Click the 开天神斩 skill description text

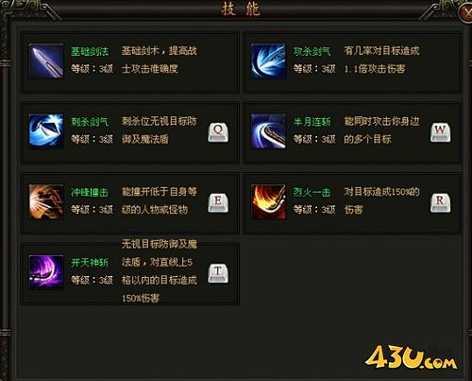tap(160, 271)
